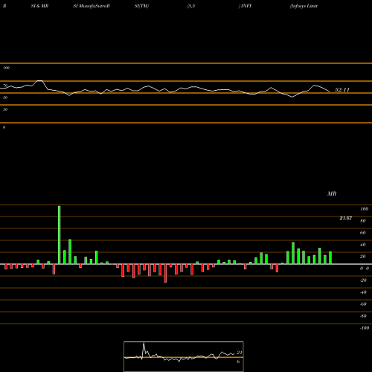Click the tallest green histogram bar
The image size is (372, 372).
[x=60, y=235]
